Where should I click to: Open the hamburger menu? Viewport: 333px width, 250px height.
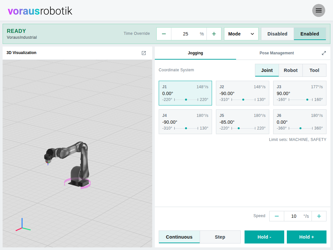click(x=319, y=10)
